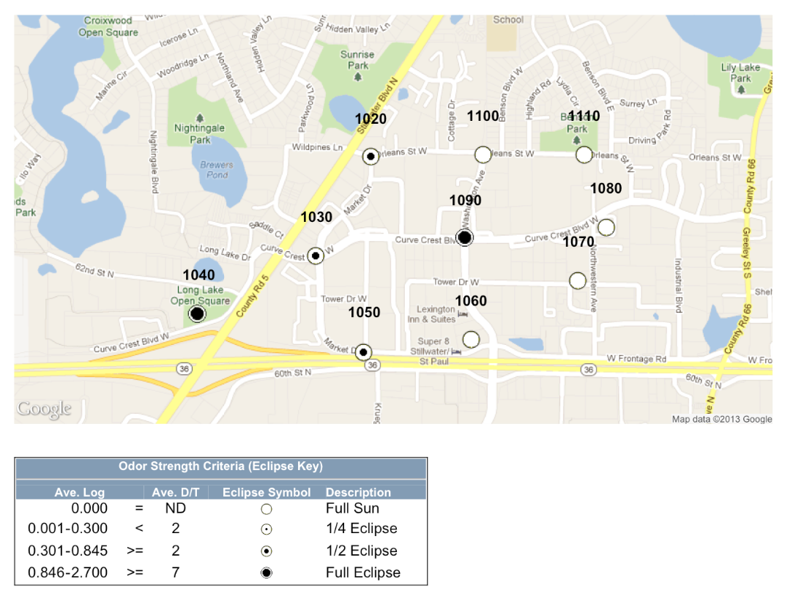The width and height of the screenshot is (793, 610).
Task: Click the full-eclipse marker below label 1040
Action: coord(197,314)
